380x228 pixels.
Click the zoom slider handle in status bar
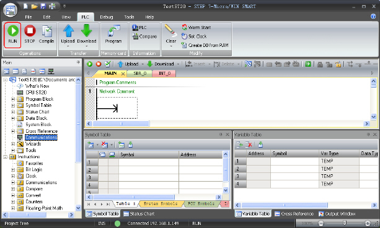click(344, 223)
